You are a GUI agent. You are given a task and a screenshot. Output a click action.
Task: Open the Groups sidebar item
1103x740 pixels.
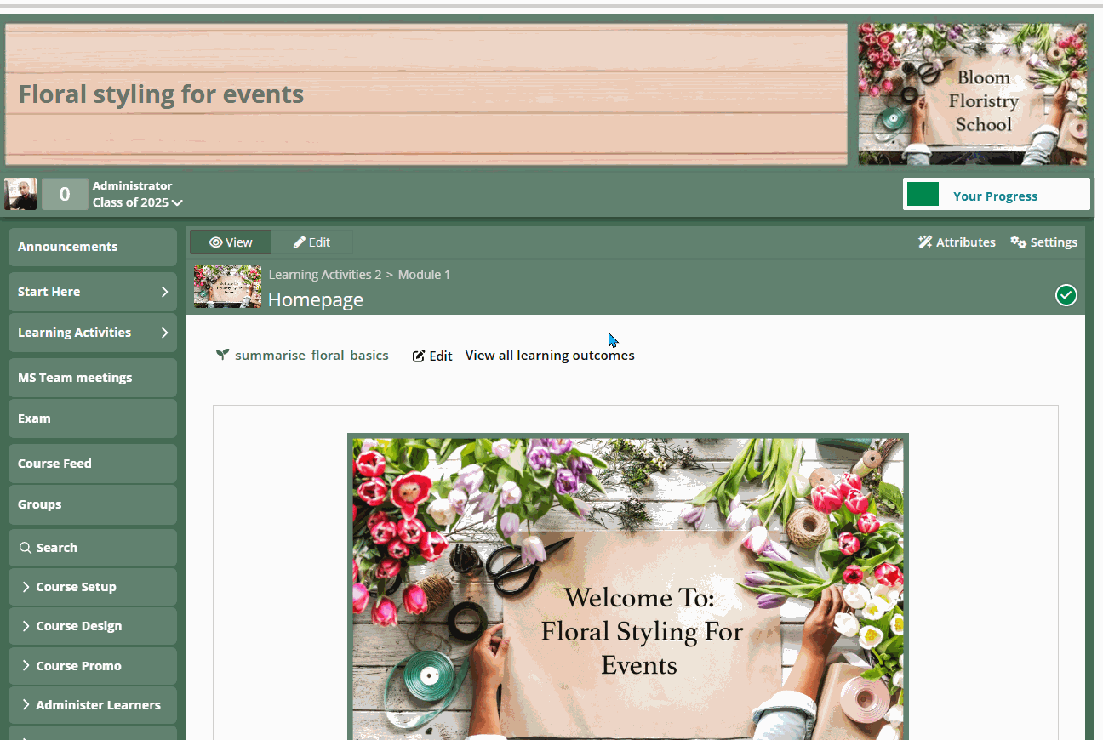pos(93,504)
